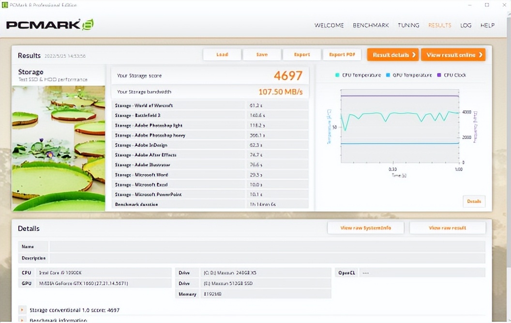Expand the Benchmark information section
Image resolution: width=511 pixels, height=323 pixels.
click(22, 320)
